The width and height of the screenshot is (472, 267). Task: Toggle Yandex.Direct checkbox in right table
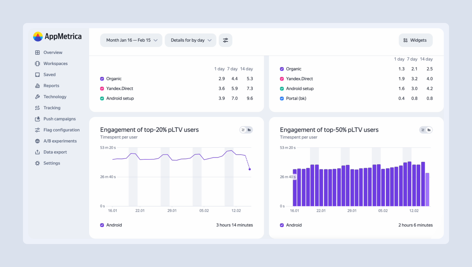[x=282, y=79]
